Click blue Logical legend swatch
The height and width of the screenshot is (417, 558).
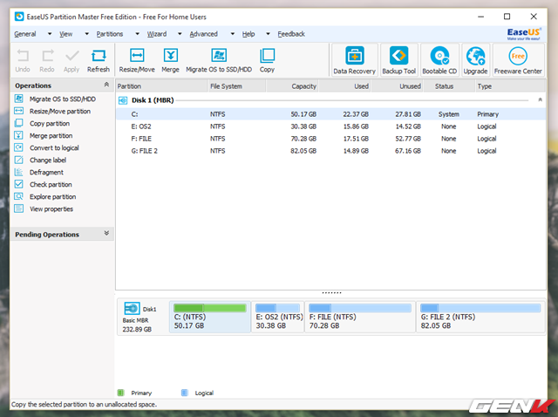[x=184, y=393]
